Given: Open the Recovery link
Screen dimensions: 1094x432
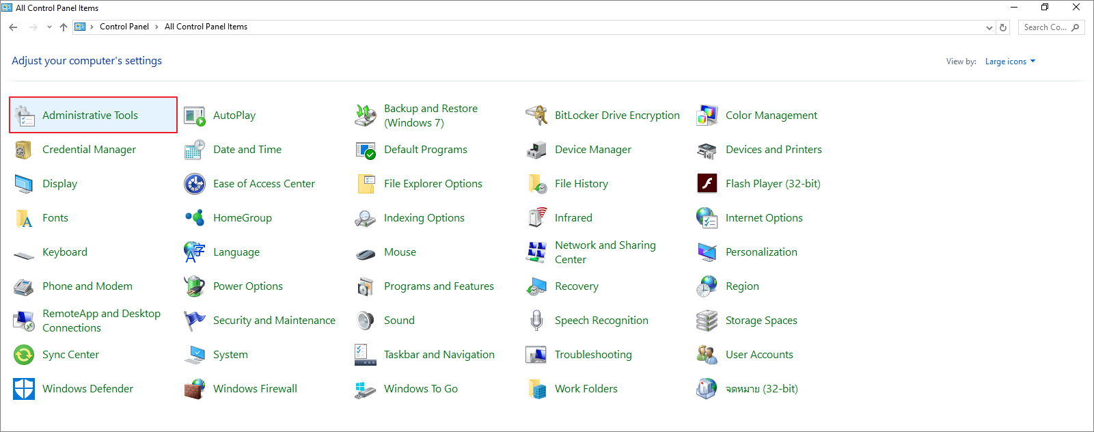Looking at the screenshot, I should [x=577, y=286].
